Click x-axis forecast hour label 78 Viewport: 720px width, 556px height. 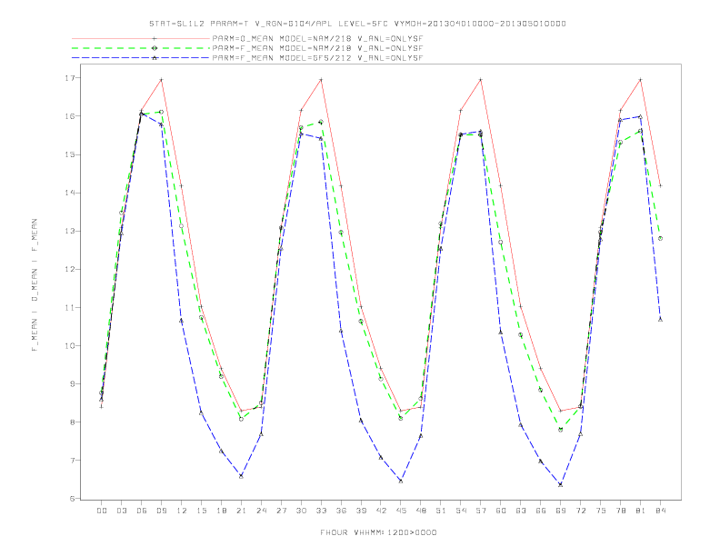(x=621, y=511)
